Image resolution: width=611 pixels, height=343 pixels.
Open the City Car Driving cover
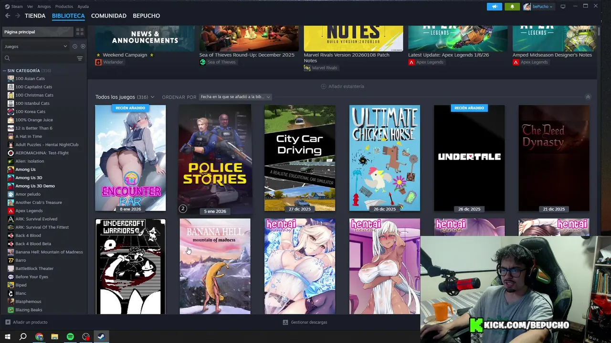point(300,158)
